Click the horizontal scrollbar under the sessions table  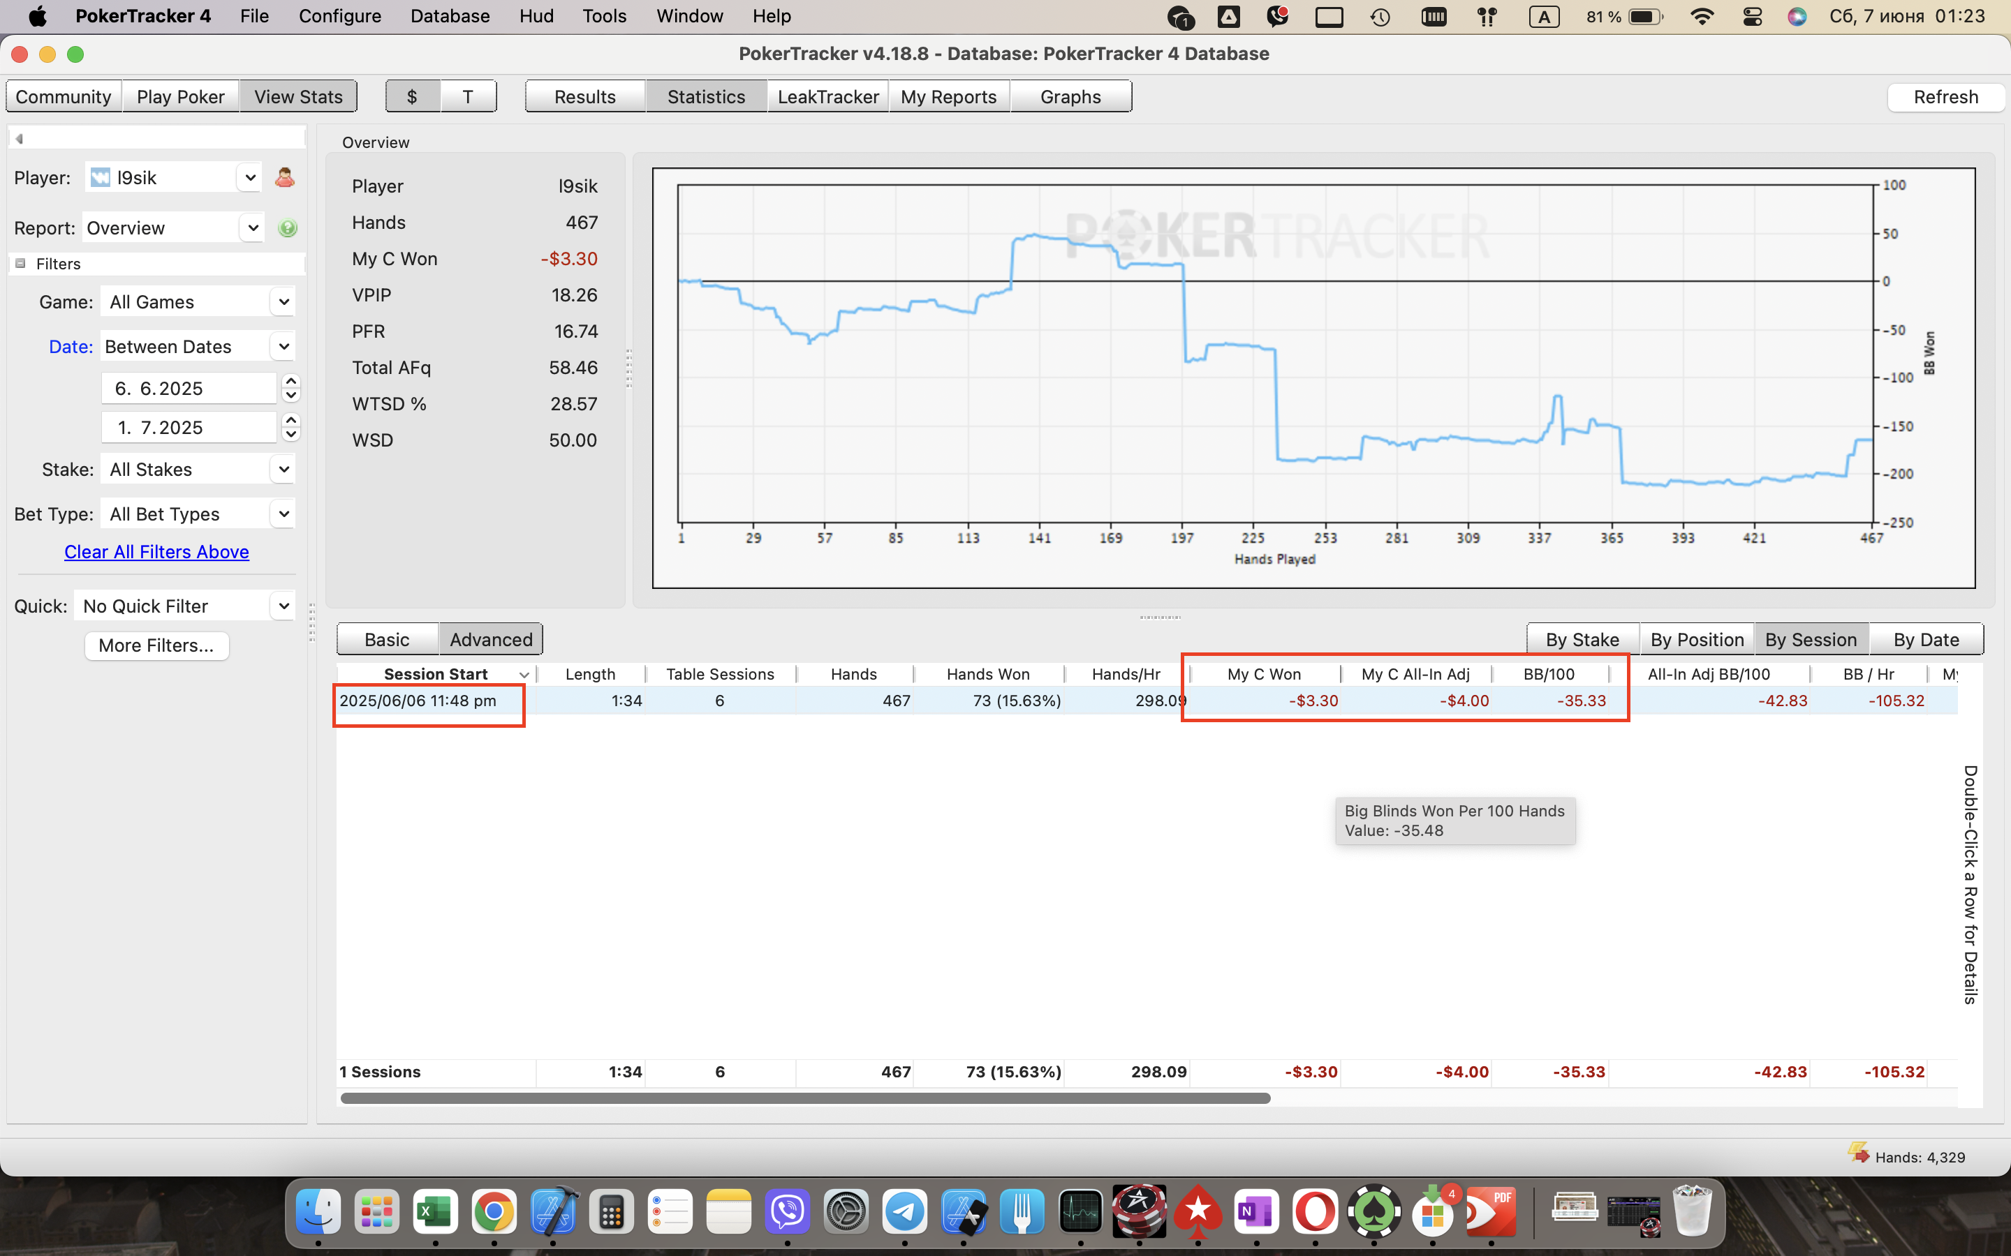tap(805, 1098)
